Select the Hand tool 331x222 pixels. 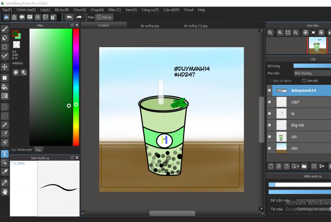coord(5,192)
